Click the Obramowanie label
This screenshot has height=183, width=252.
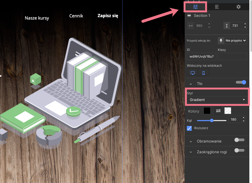209,141
